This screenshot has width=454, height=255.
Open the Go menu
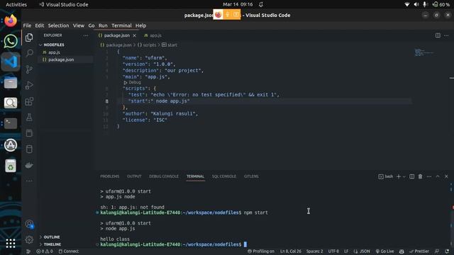[x=92, y=25]
